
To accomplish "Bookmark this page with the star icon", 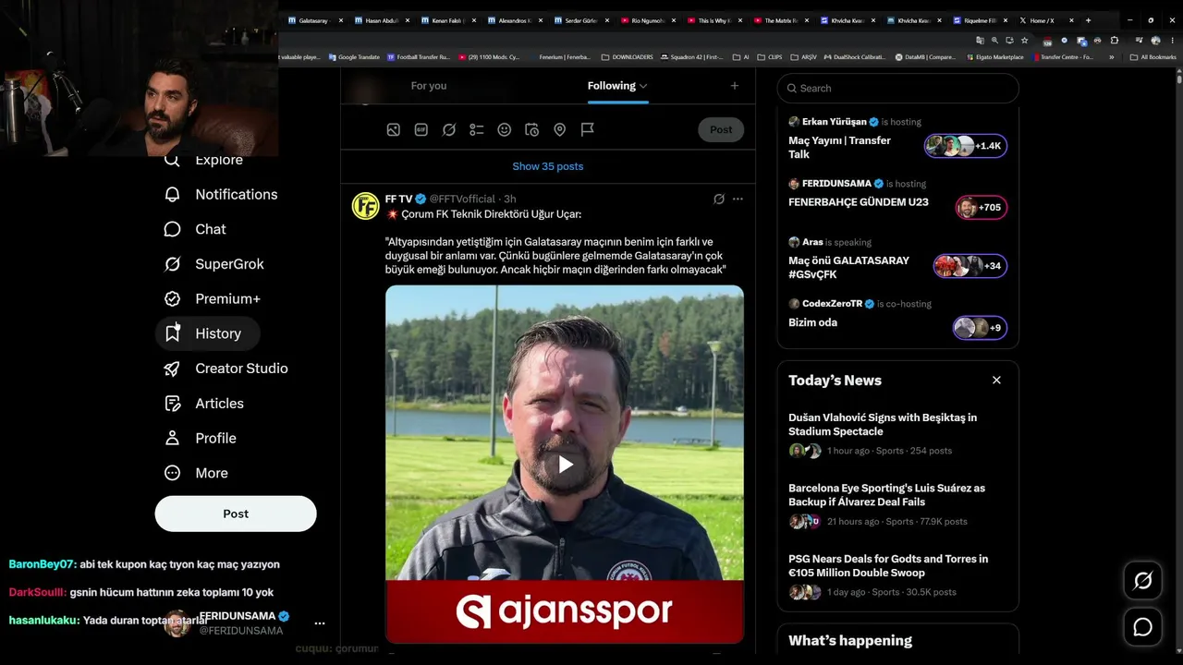I will click(1024, 41).
